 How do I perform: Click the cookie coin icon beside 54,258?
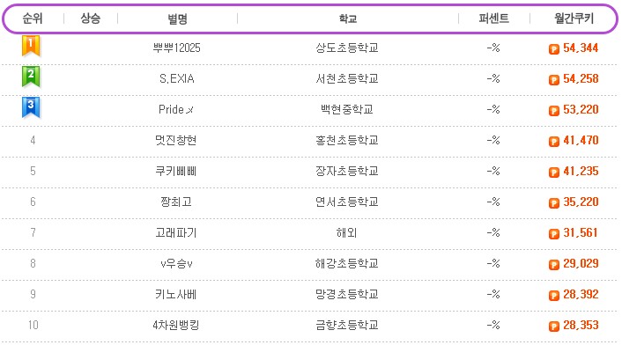[x=554, y=79]
